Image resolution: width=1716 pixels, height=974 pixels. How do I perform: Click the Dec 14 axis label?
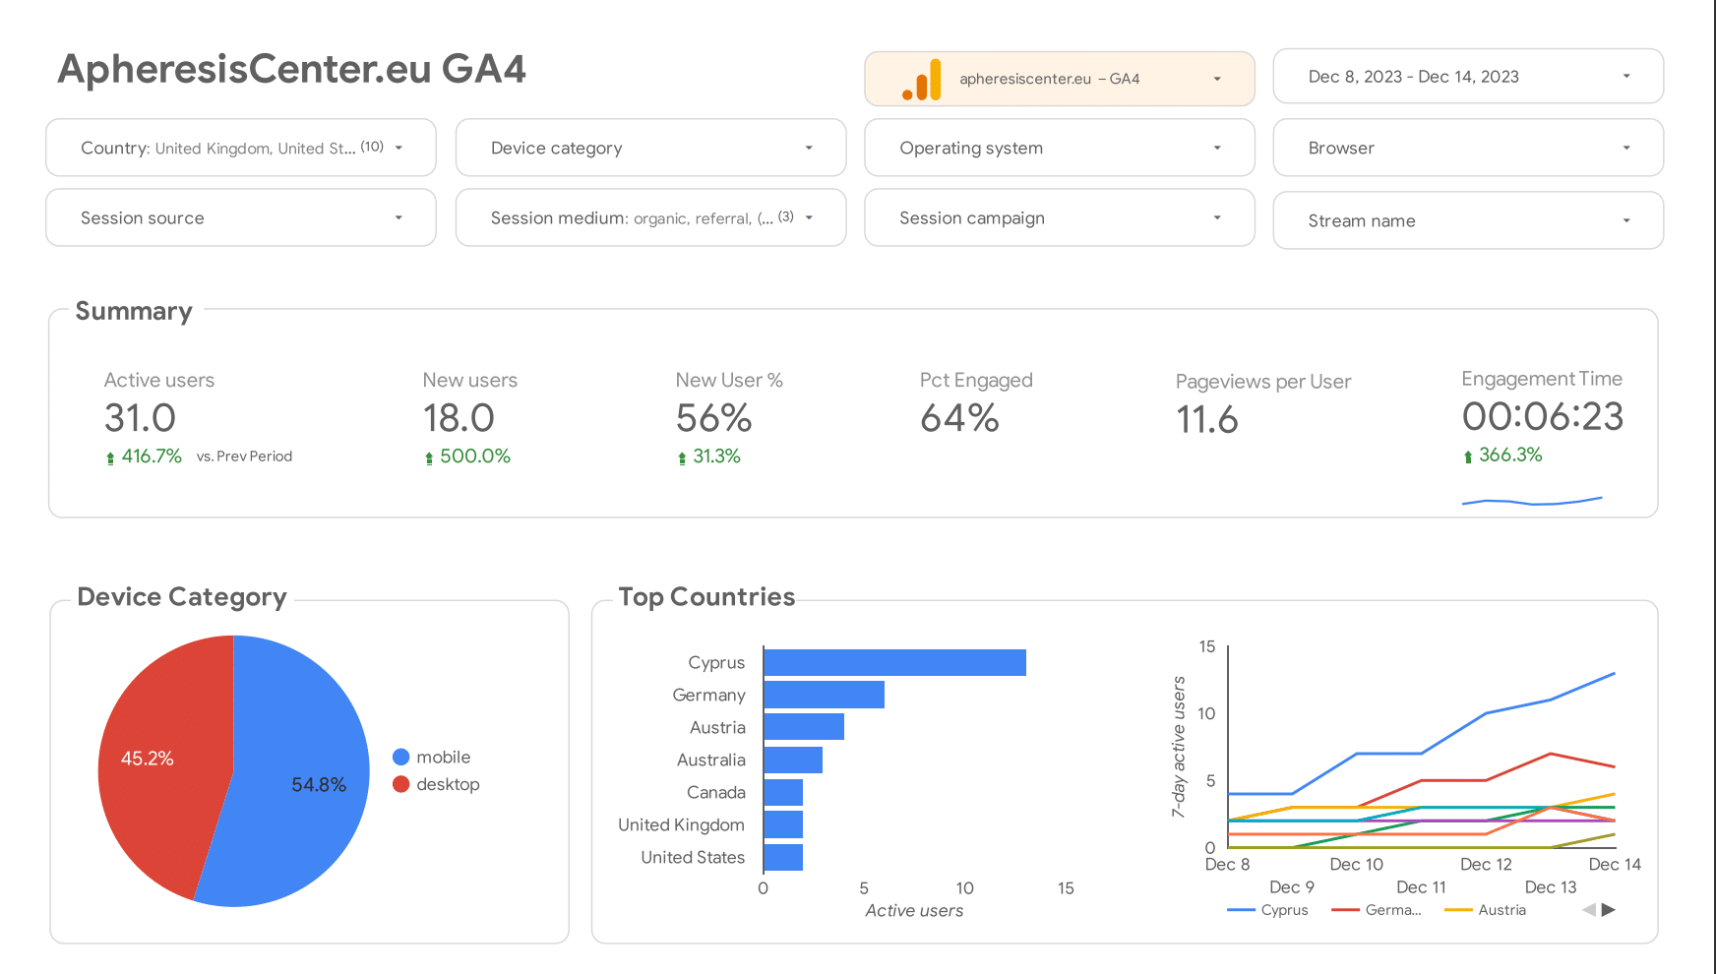1615,864
